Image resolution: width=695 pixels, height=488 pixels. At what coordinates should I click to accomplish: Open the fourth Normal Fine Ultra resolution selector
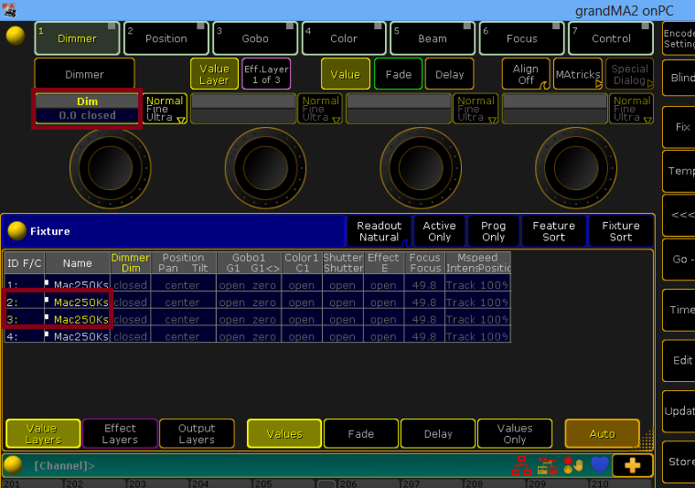tap(631, 109)
